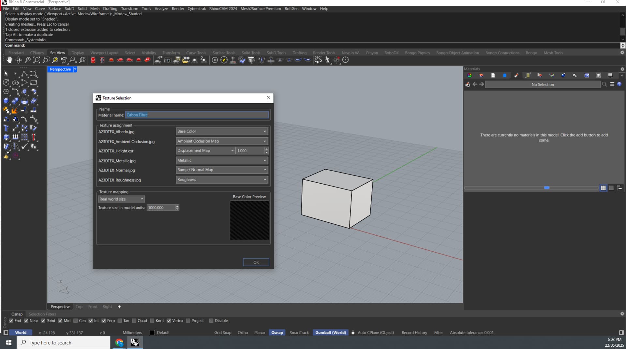Open the Real world size mapping dropdown

coord(121,199)
